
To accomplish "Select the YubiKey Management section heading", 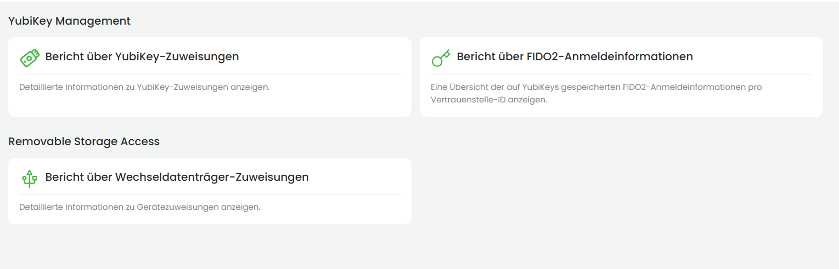I will click(x=69, y=21).
